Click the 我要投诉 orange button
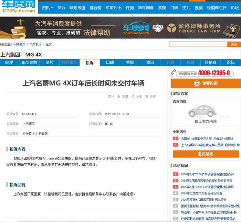Screen dimensions: 241x222 click(x=206, y=84)
